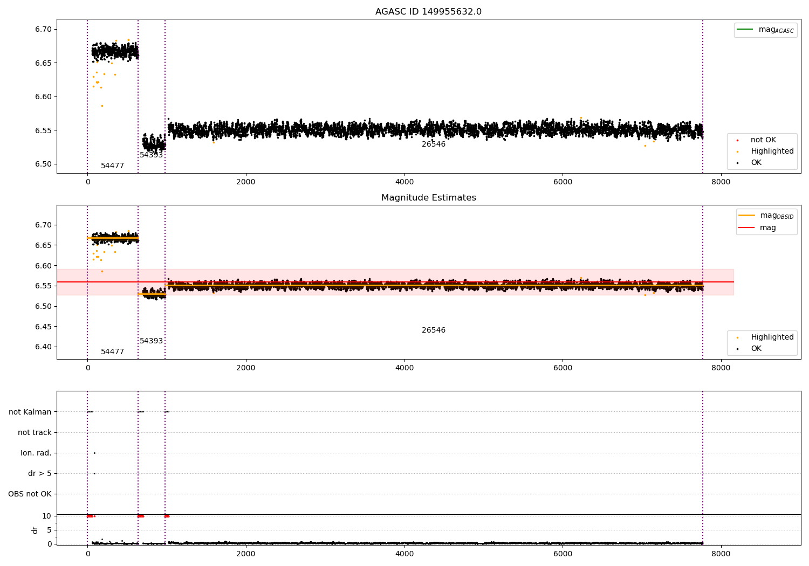Click the OBSID label 54477 in the top plot

click(112, 165)
